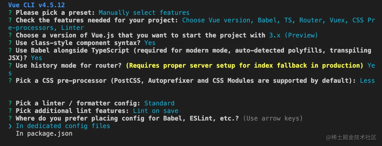This screenshot has width=382, height=146.
Task: Click the question mark before "Use history mode"
Action: 10,66
